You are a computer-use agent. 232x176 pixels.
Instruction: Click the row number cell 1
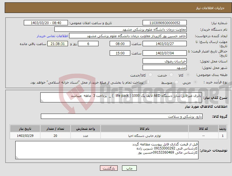click(223, 136)
